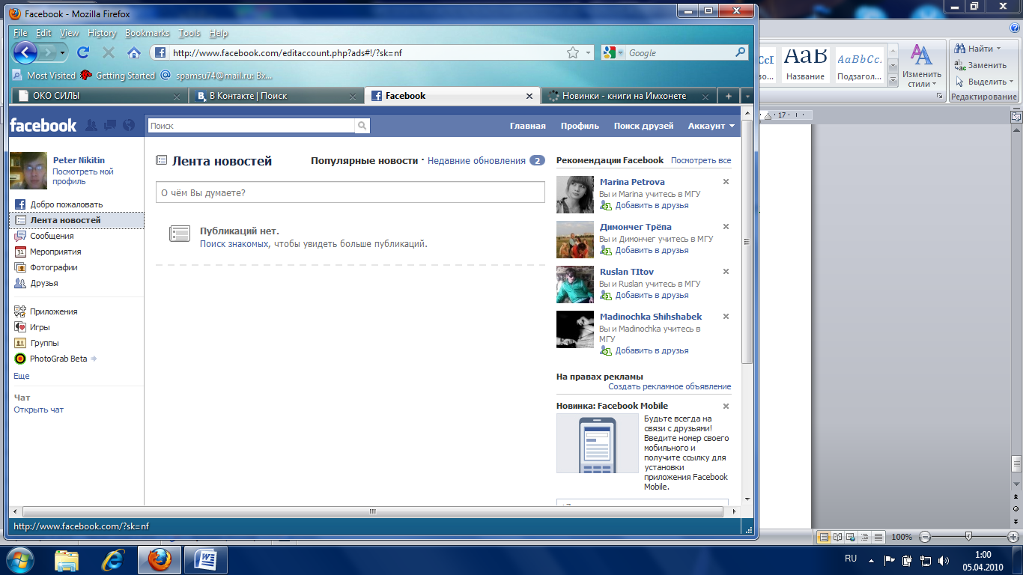Open search engine selector dropdown
This screenshot has width=1023, height=575.
click(621, 52)
